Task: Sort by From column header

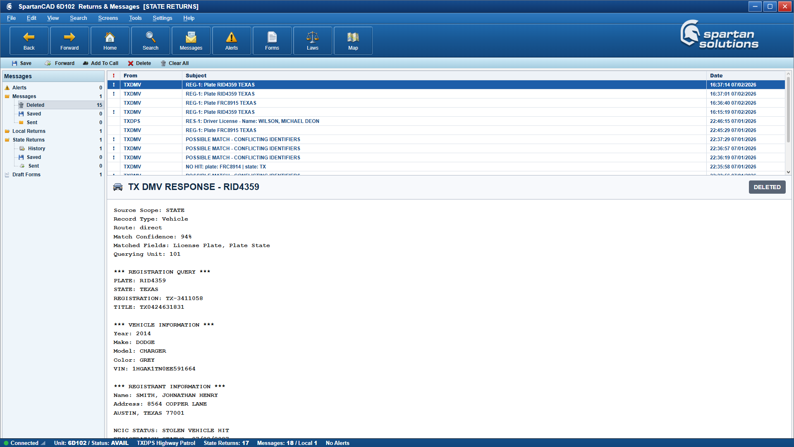Action: tap(151, 76)
